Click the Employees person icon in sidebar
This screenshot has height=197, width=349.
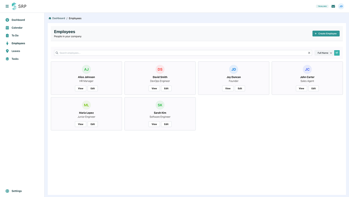pos(7,43)
